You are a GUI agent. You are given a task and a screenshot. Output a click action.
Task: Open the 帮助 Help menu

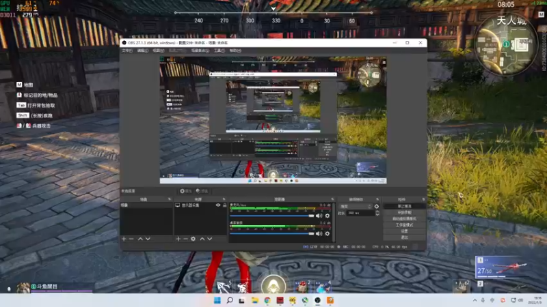235,50
